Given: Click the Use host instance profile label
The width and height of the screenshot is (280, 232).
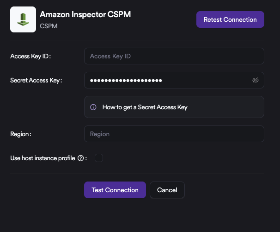Looking at the screenshot, I should [43, 158].
